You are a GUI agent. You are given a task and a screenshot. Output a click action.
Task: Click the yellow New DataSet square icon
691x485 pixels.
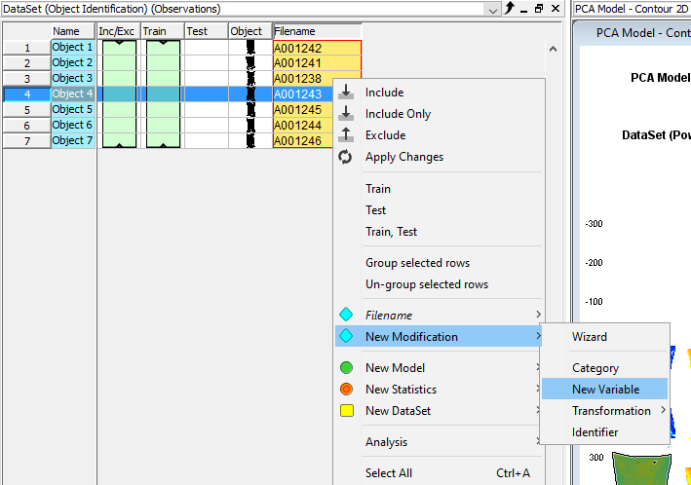click(x=346, y=411)
